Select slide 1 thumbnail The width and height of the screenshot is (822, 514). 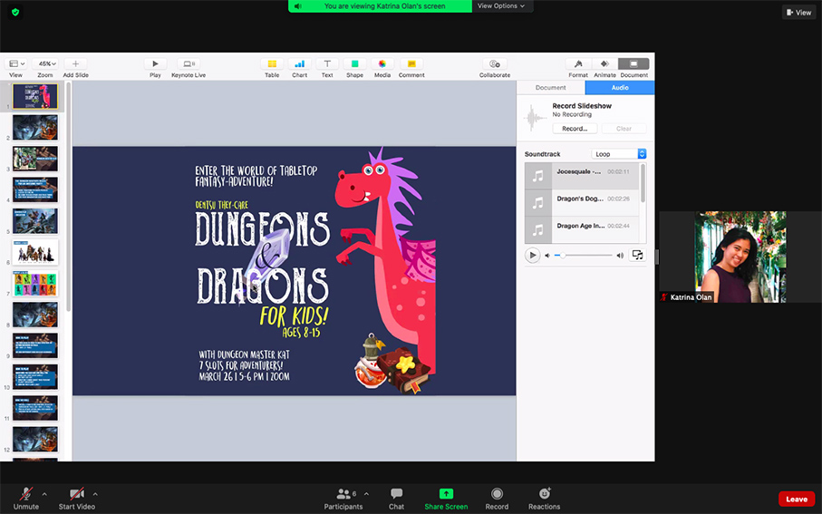click(35, 96)
